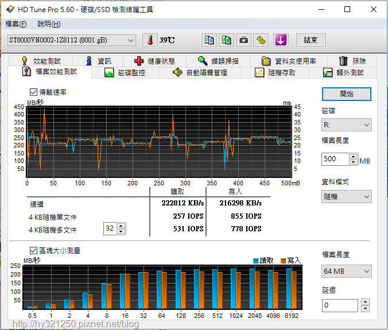388x330 pixels.
Task: Click the 500 MB file length field
Action: click(x=335, y=159)
